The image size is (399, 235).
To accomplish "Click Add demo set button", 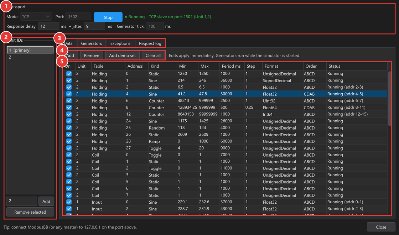I will click(123, 56).
